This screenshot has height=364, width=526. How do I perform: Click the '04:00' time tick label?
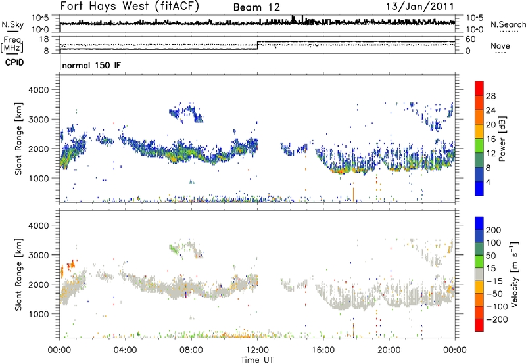click(x=125, y=350)
